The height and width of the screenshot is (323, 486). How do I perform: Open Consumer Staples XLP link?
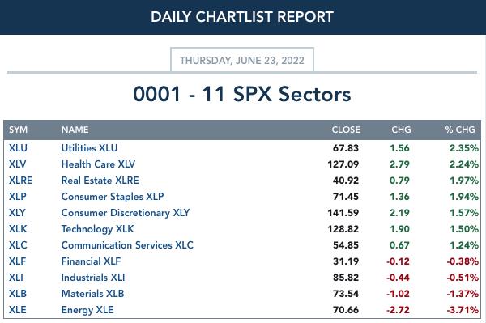click(113, 197)
